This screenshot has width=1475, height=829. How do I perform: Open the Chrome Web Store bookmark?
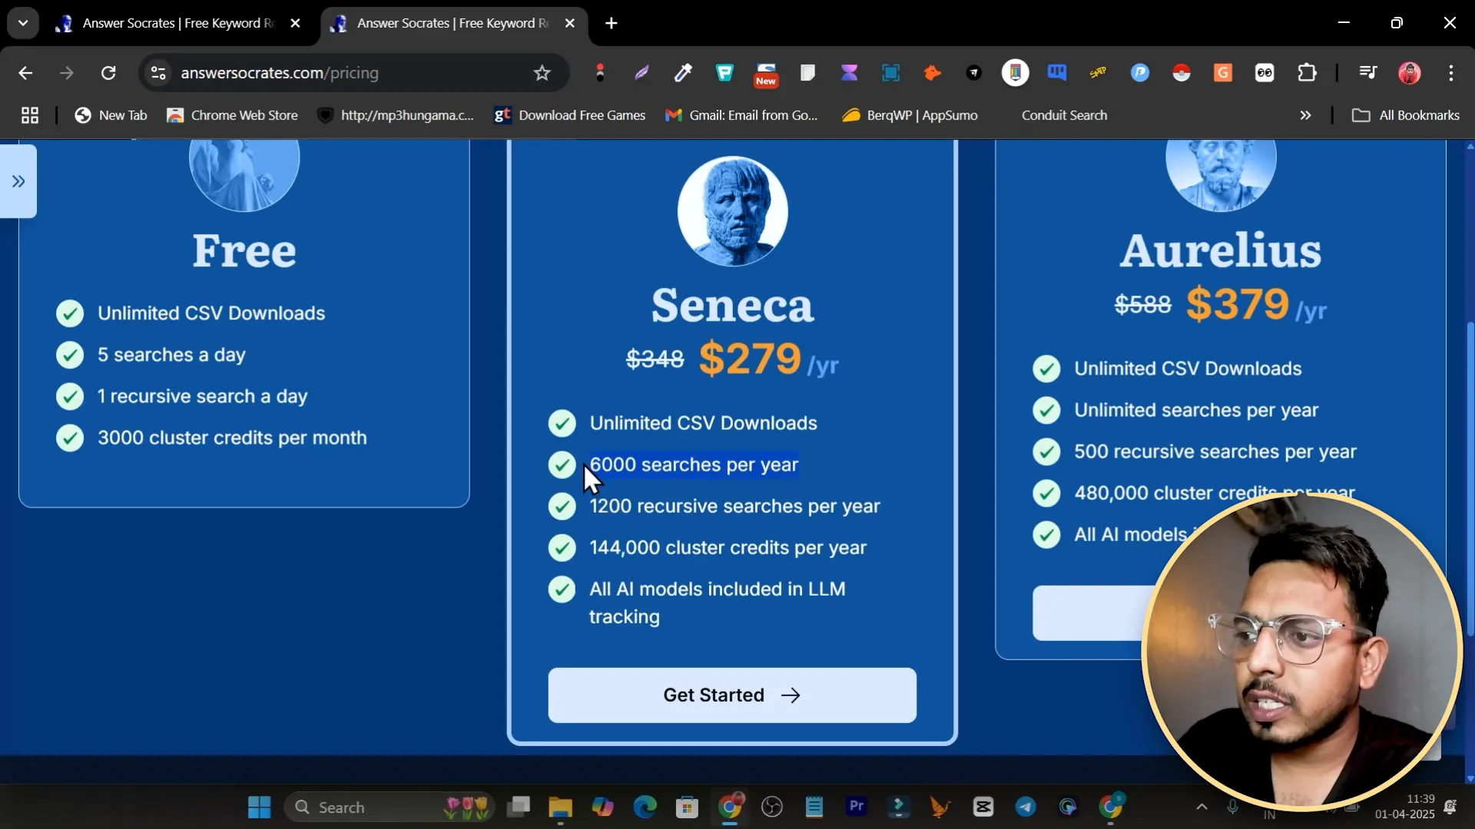coord(233,115)
